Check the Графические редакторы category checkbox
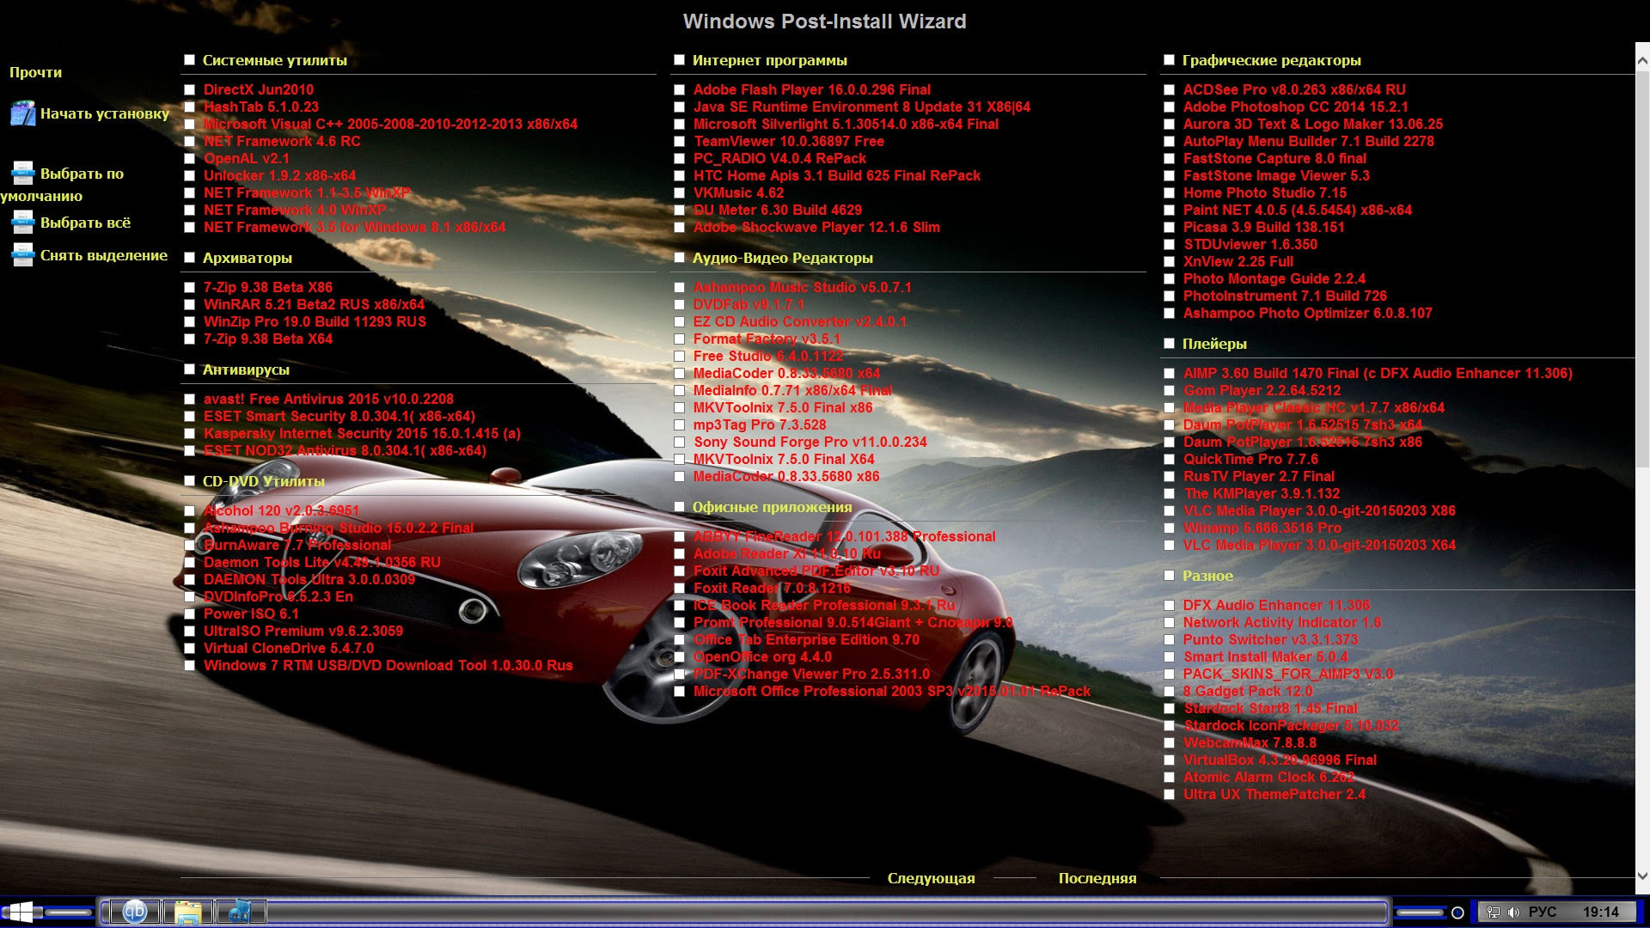The height and width of the screenshot is (928, 1650). pos(1169,60)
